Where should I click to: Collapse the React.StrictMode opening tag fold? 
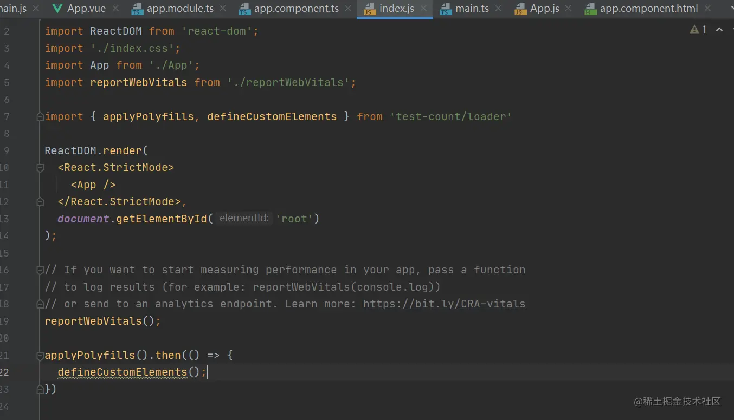(40, 168)
